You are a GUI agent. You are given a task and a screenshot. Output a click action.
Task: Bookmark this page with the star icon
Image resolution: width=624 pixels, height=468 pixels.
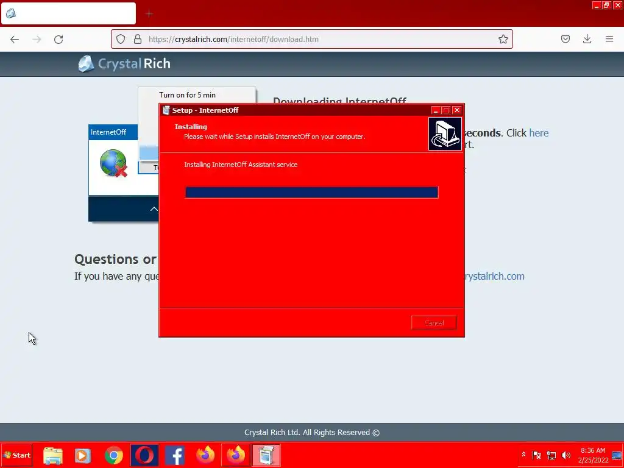(x=503, y=39)
